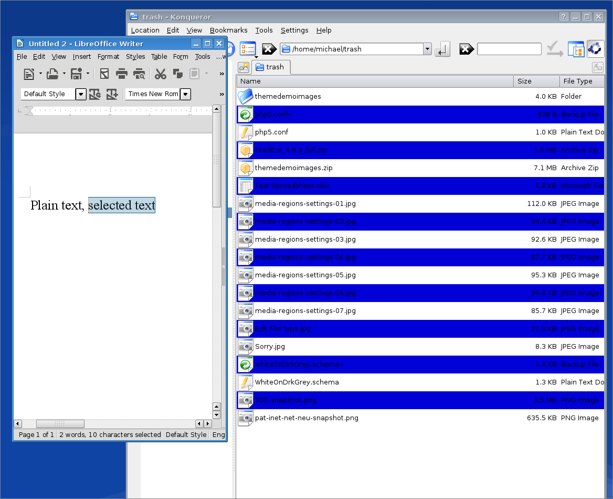Open the Open-file dropdown arrow in Writer

(64, 74)
